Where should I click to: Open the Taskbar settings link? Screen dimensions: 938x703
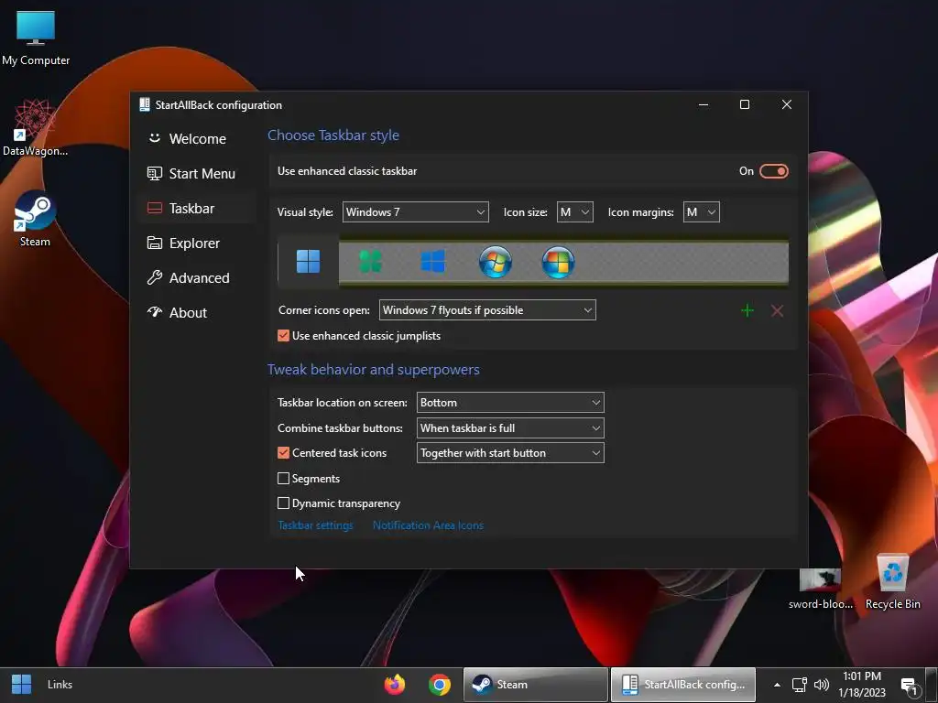[315, 525]
